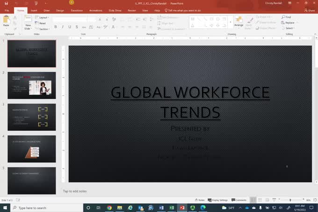Viewport: 318px width, 212px height.
Task: Open Change Case (Aa) options
Action: coord(99,27)
